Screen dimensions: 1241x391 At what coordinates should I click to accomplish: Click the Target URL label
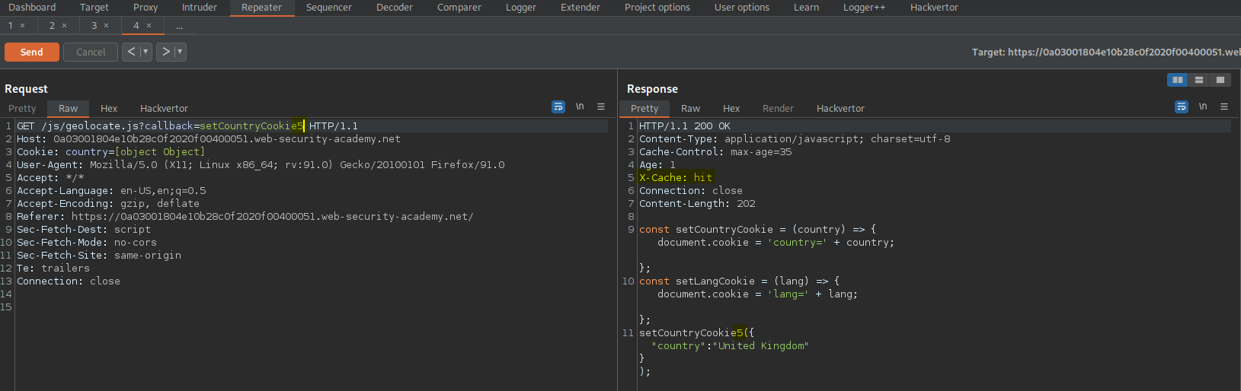[x=1105, y=52]
